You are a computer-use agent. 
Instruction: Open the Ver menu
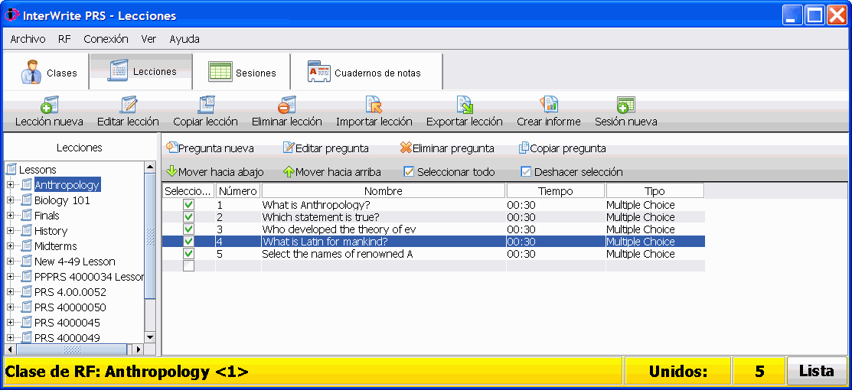pyautogui.click(x=149, y=39)
